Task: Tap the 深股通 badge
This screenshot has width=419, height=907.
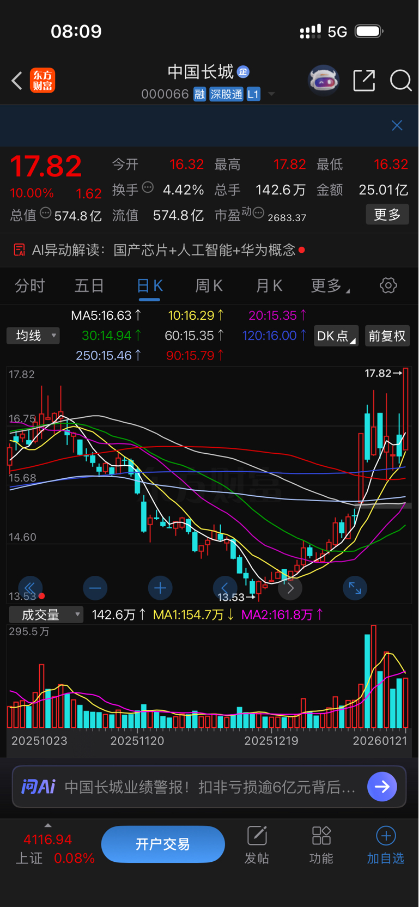Action: (226, 94)
